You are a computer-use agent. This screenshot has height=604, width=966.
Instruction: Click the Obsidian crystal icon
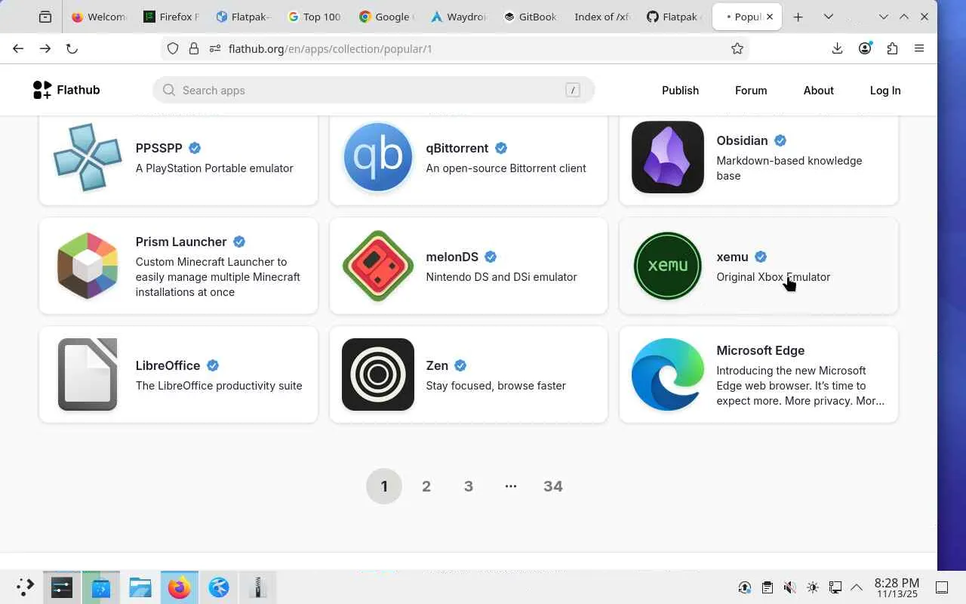tap(668, 157)
